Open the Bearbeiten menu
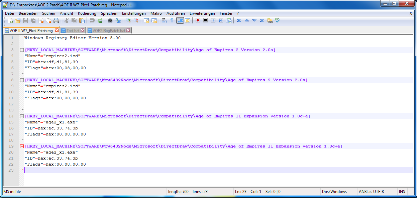The width and height of the screenshot is (417, 198). tap(28, 13)
